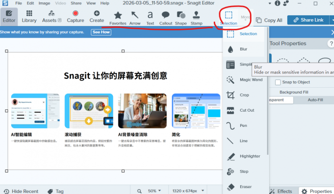Click the See How button
The image size is (334, 194).
[x=101, y=32]
